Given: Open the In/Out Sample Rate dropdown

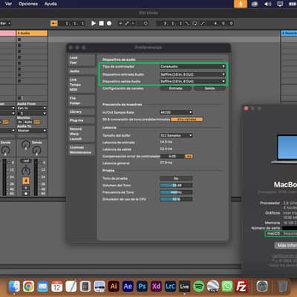Looking at the screenshot, I should coord(176,112).
